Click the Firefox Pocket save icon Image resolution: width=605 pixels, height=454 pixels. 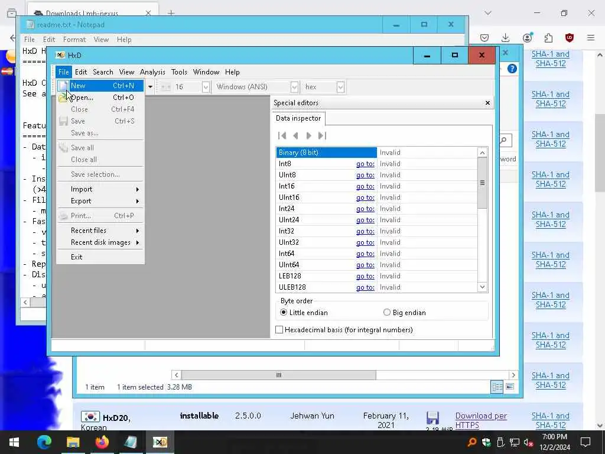click(484, 37)
